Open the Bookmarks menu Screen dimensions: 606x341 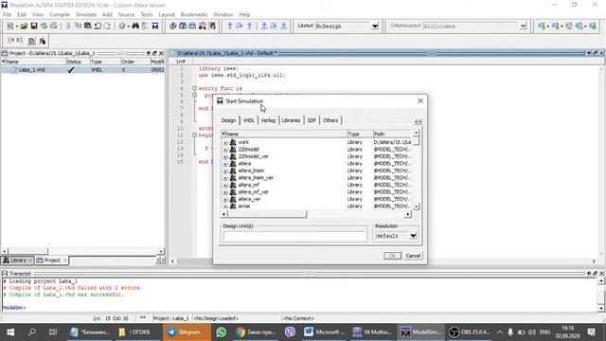194,15
